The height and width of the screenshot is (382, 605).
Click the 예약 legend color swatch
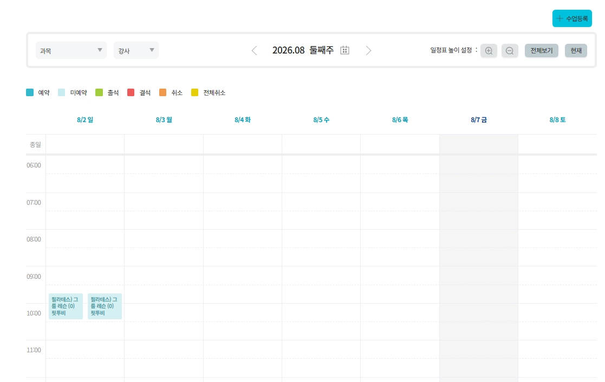[x=30, y=92]
